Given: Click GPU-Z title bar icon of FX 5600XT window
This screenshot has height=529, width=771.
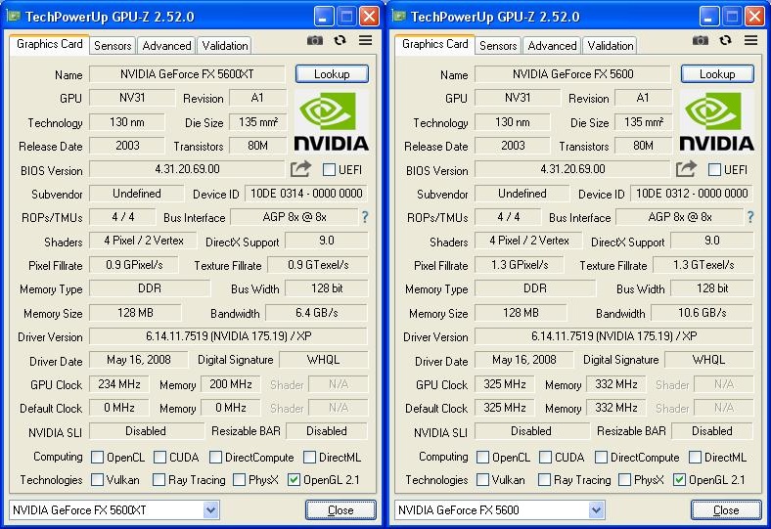Looking at the screenshot, I should tap(14, 17).
